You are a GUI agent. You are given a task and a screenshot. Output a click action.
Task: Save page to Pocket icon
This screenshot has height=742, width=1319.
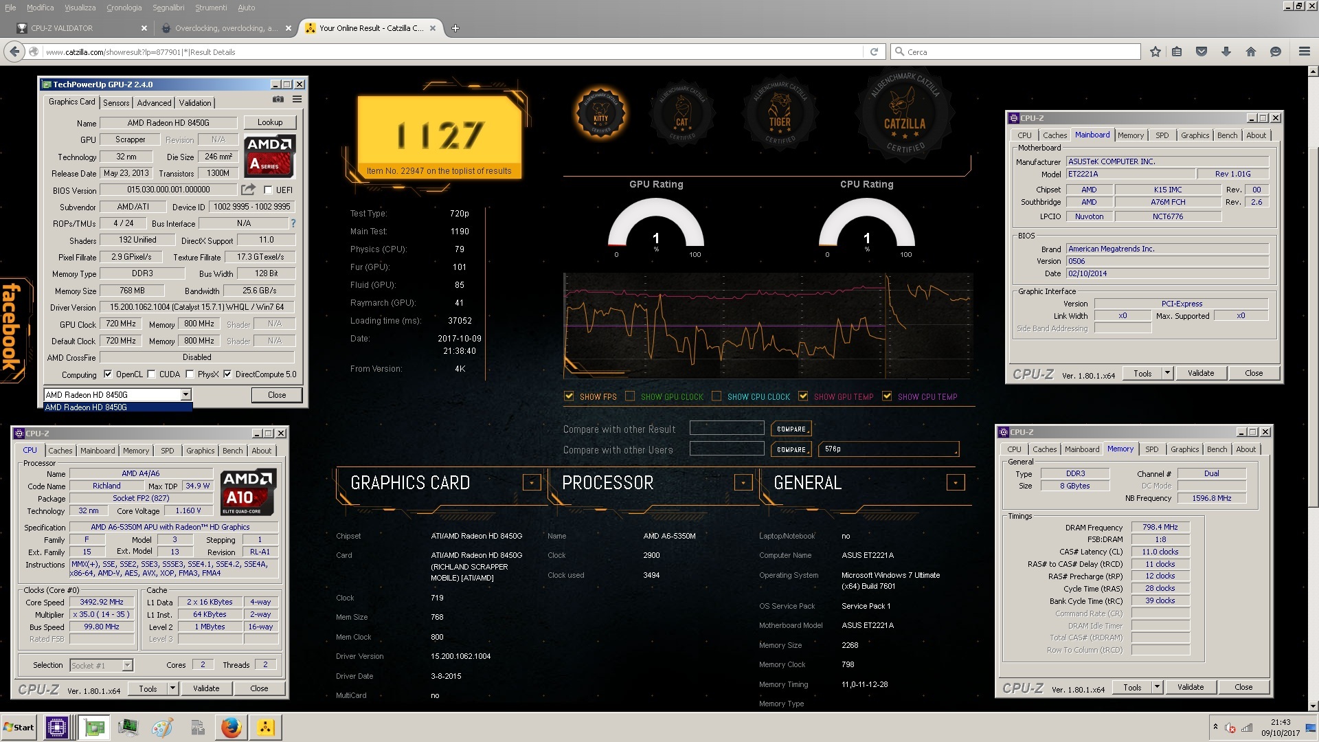point(1202,52)
